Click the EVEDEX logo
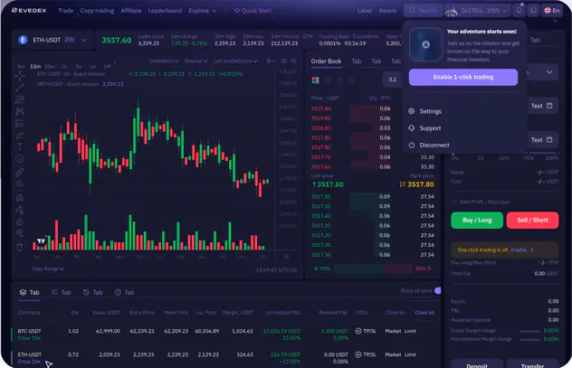572x368 pixels. [29, 10]
